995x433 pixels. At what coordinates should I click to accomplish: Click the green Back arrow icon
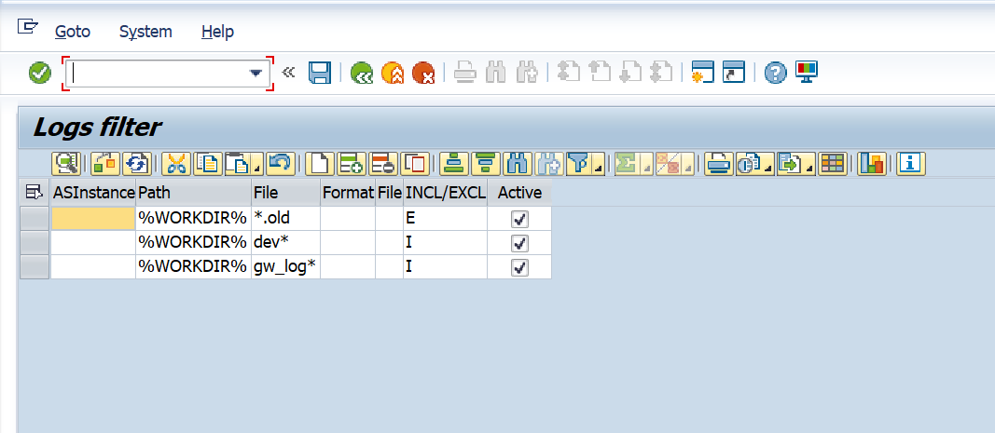[x=361, y=73]
